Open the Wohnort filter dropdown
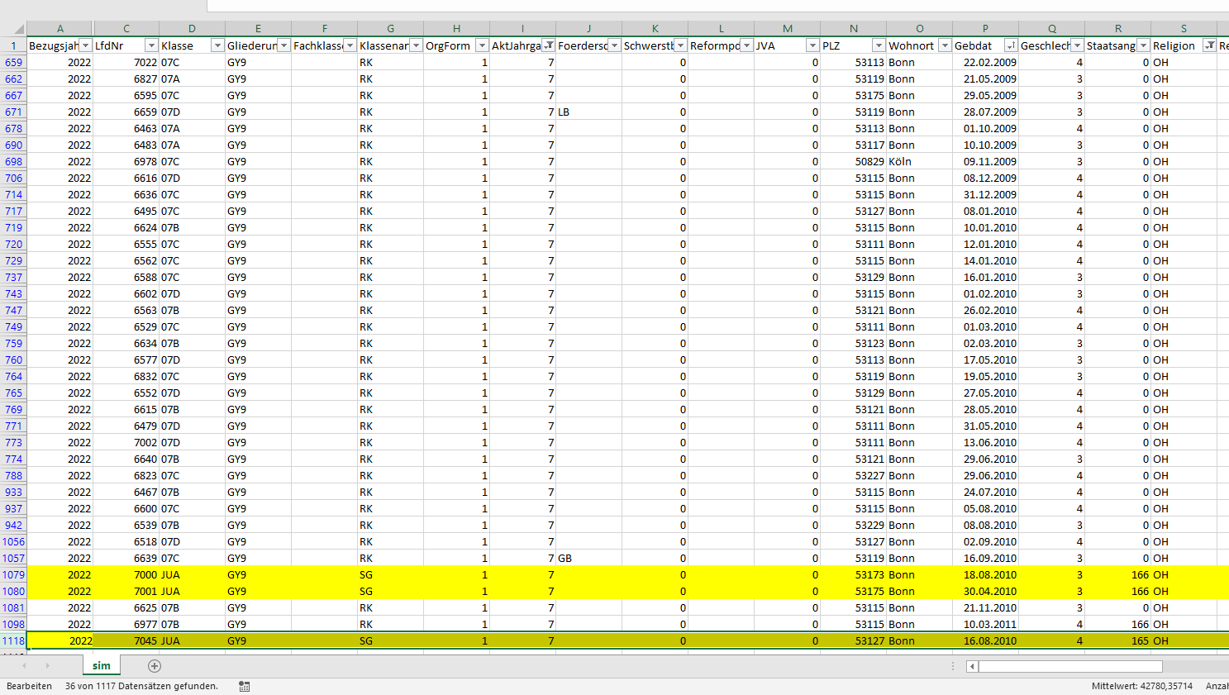The width and height of the screenshot is (1229, 695). (x=945, y=45)
